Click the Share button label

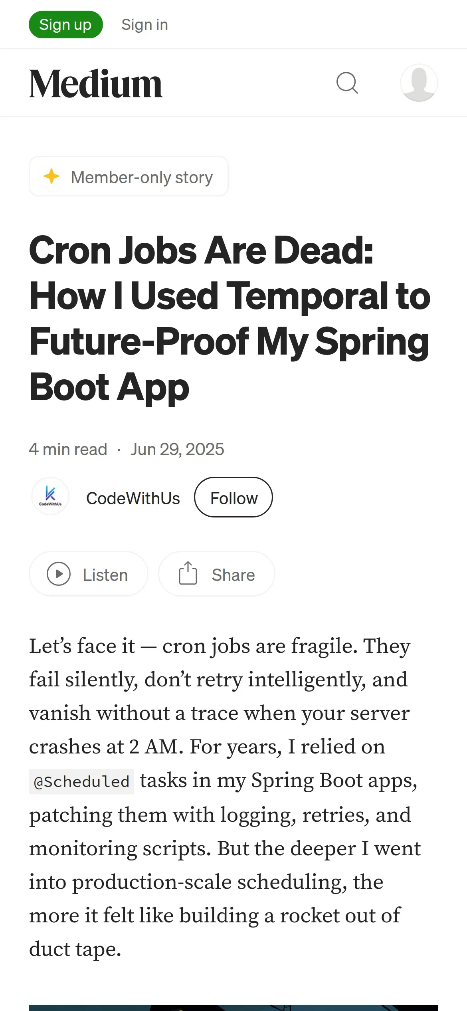(x=234, y=575)
